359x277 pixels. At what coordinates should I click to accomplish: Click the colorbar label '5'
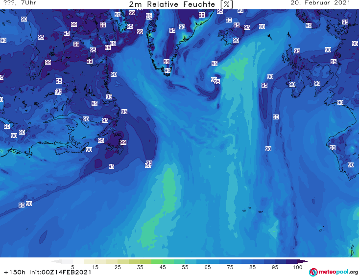click(x=72, y=267)
